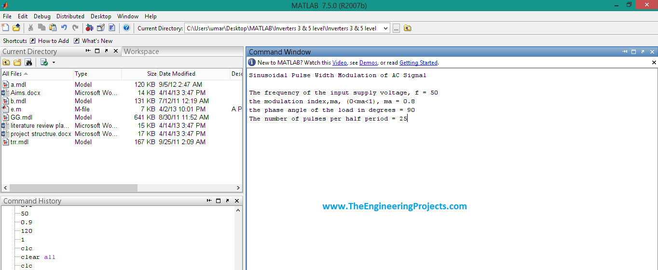The width and height of the screenshot is (658, 270).
Task: Switch to the Workspace tab
Action: coord(141,52)
